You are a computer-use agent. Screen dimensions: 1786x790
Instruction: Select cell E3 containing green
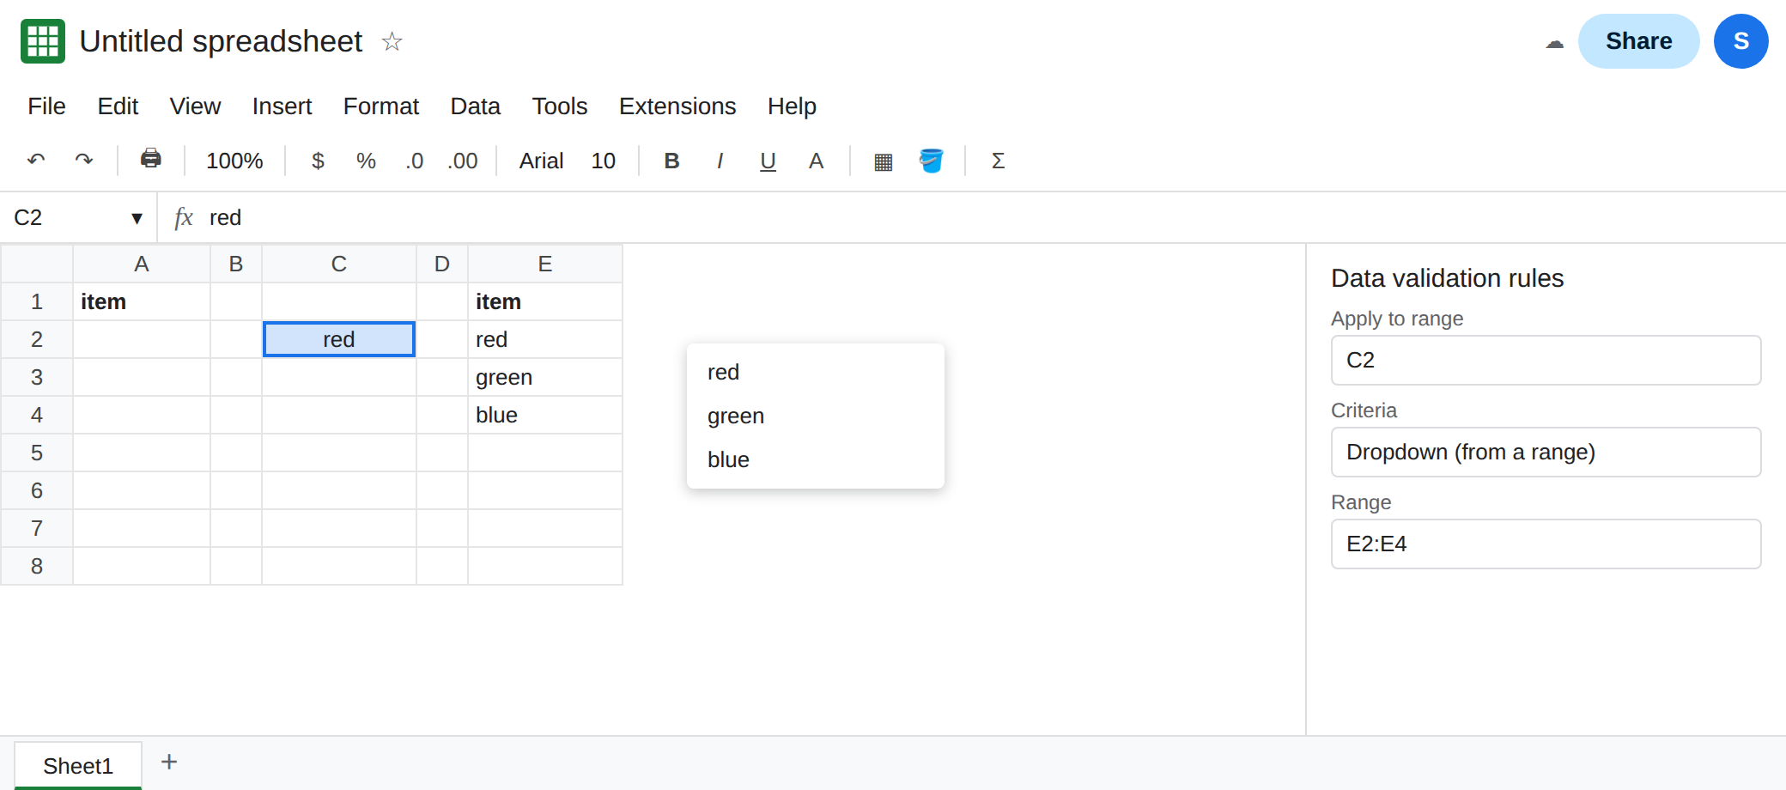(545, 377)
